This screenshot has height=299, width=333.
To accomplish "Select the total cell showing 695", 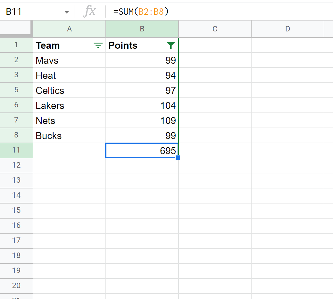I will pos(142,150).
